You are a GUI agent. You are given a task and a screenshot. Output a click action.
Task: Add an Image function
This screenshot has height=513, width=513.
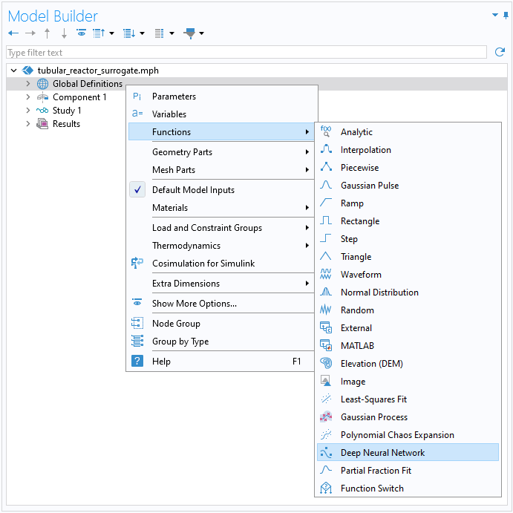coord(408,382)
